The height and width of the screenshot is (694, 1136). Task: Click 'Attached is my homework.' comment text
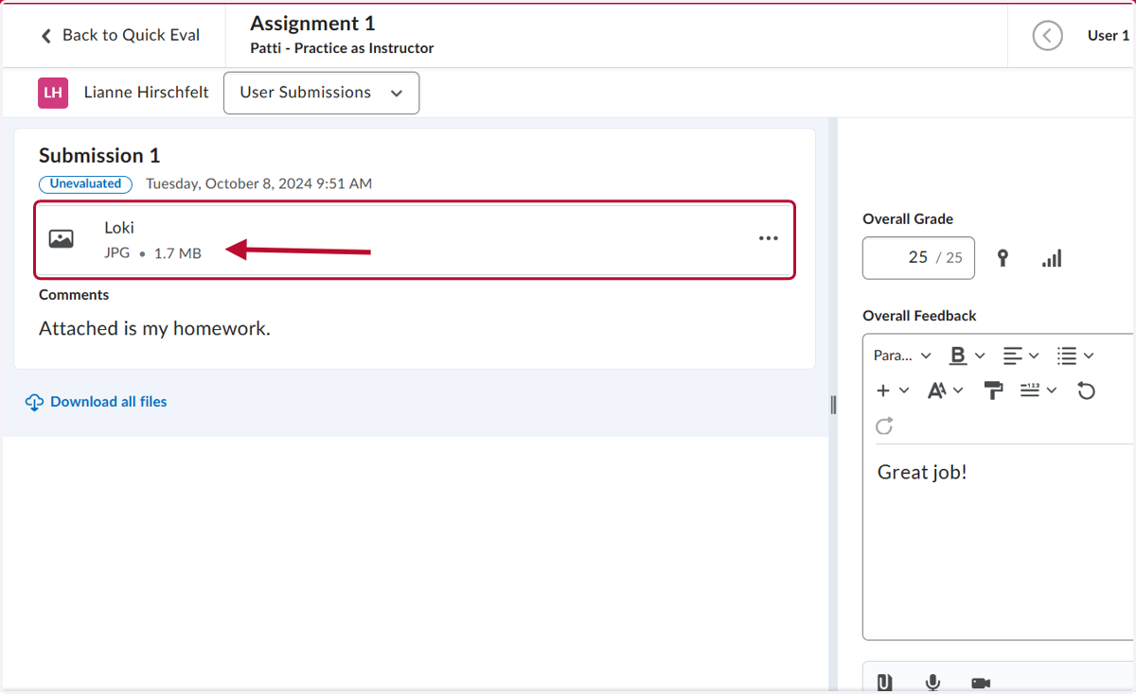click(x=154, y=329)
